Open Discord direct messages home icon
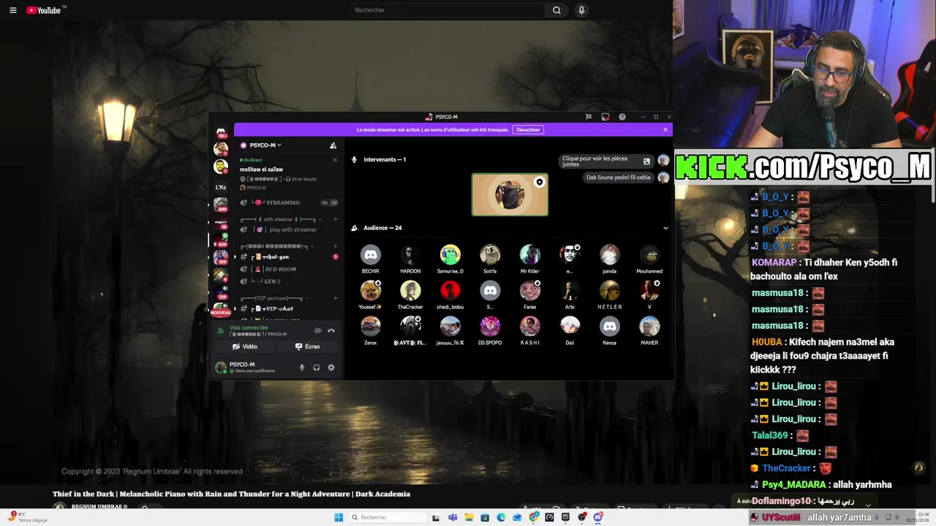This screenshot has height=526, width=936. (x=221, y=132)
